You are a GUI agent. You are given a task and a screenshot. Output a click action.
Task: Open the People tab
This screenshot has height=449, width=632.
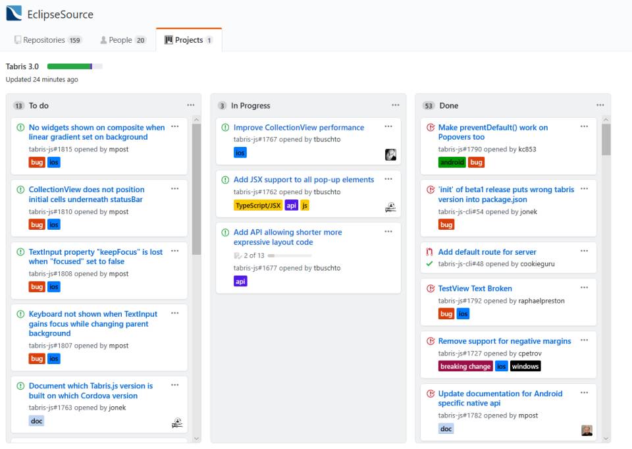tap(122, 40)
